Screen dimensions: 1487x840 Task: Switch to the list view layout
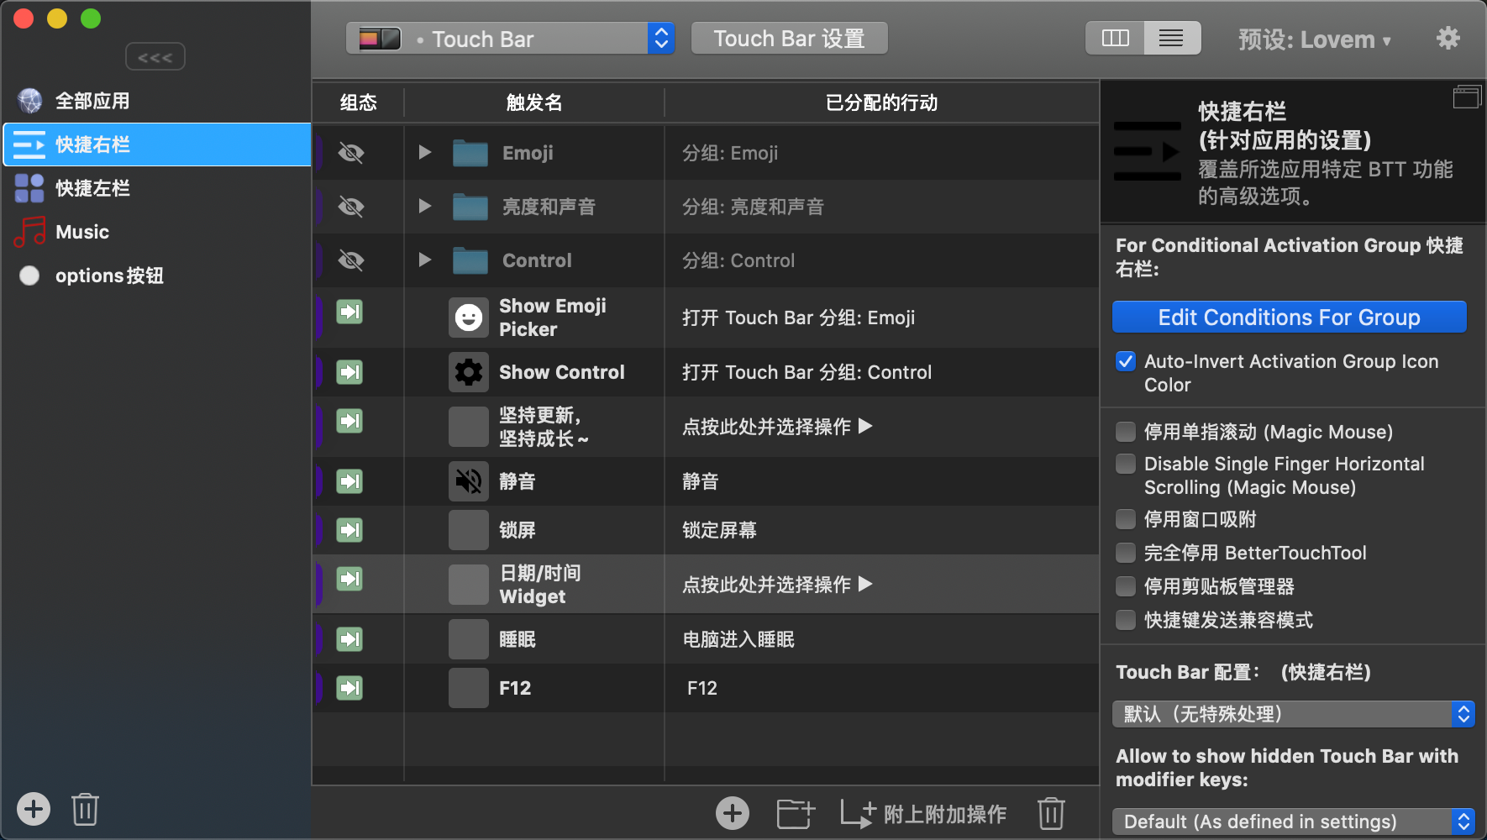pyautogui.click(x=1171, y=38)
